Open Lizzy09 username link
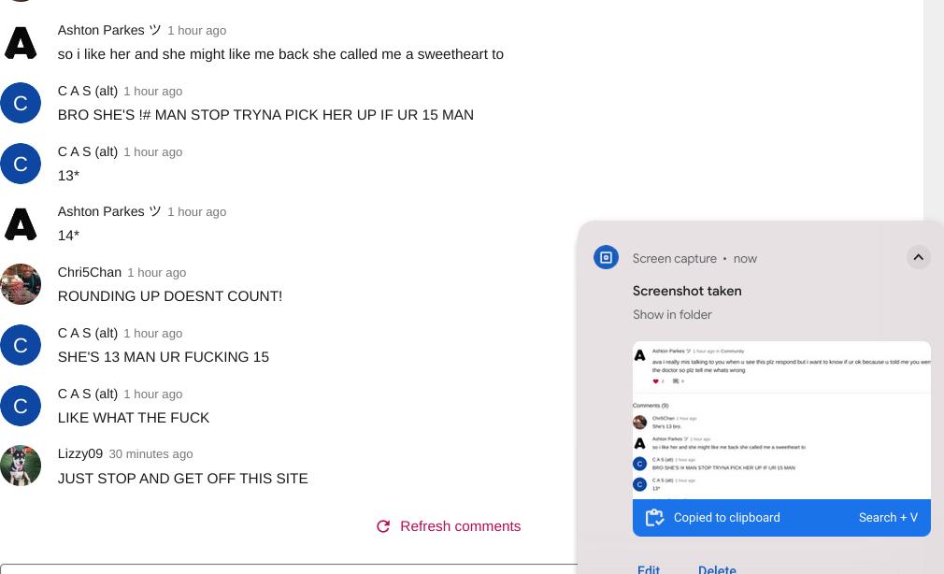 coord(80,453)
